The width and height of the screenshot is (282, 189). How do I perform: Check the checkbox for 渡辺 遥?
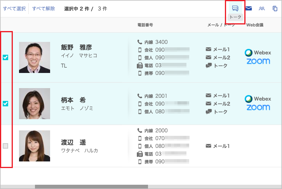coord(5,146)
